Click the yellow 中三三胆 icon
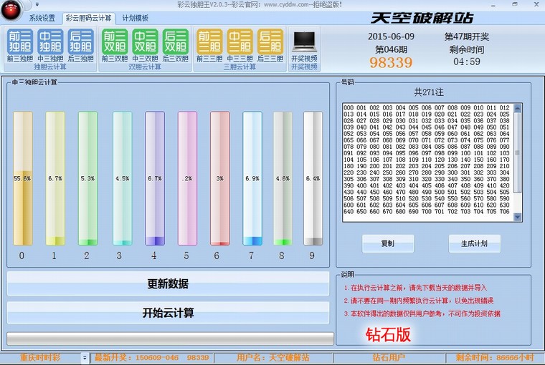This screenshot has width=545, height=365. [240, 42]
